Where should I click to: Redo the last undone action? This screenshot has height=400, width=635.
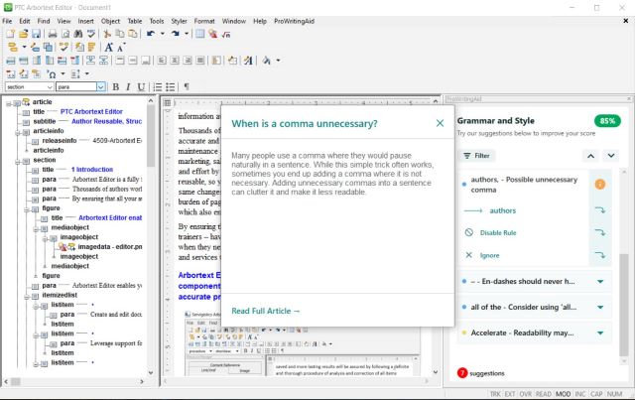tap(175, 34)
